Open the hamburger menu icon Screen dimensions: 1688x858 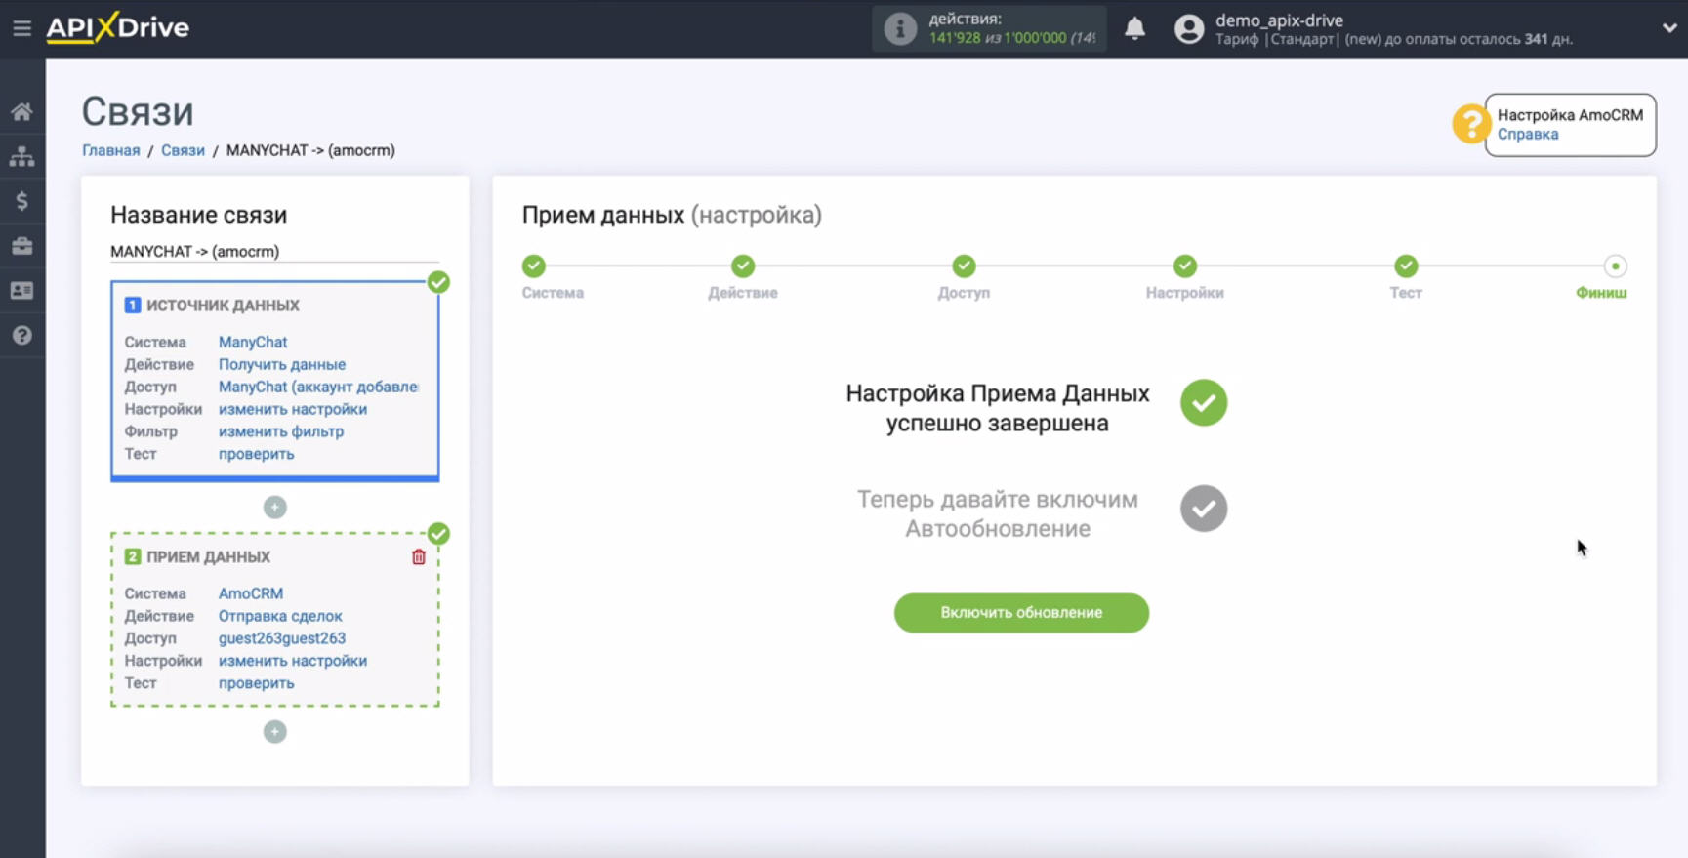(21, 28)
